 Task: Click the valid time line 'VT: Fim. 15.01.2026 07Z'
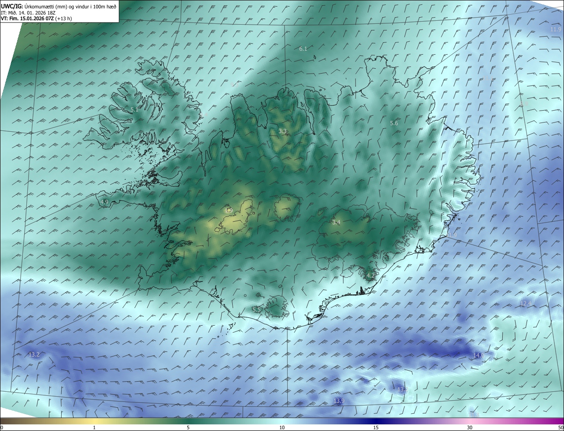point(28,19)
